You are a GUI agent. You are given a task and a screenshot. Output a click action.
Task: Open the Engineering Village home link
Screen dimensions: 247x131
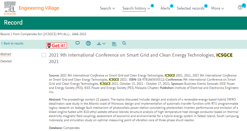coord(39,8)
